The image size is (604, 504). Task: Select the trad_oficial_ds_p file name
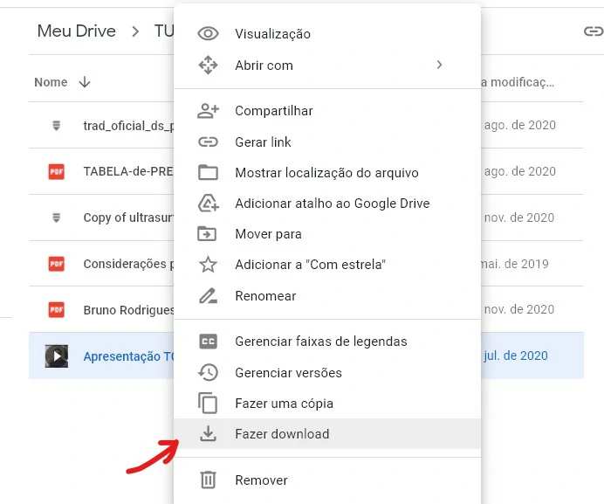pyautogui.click(x=128, y=126)
